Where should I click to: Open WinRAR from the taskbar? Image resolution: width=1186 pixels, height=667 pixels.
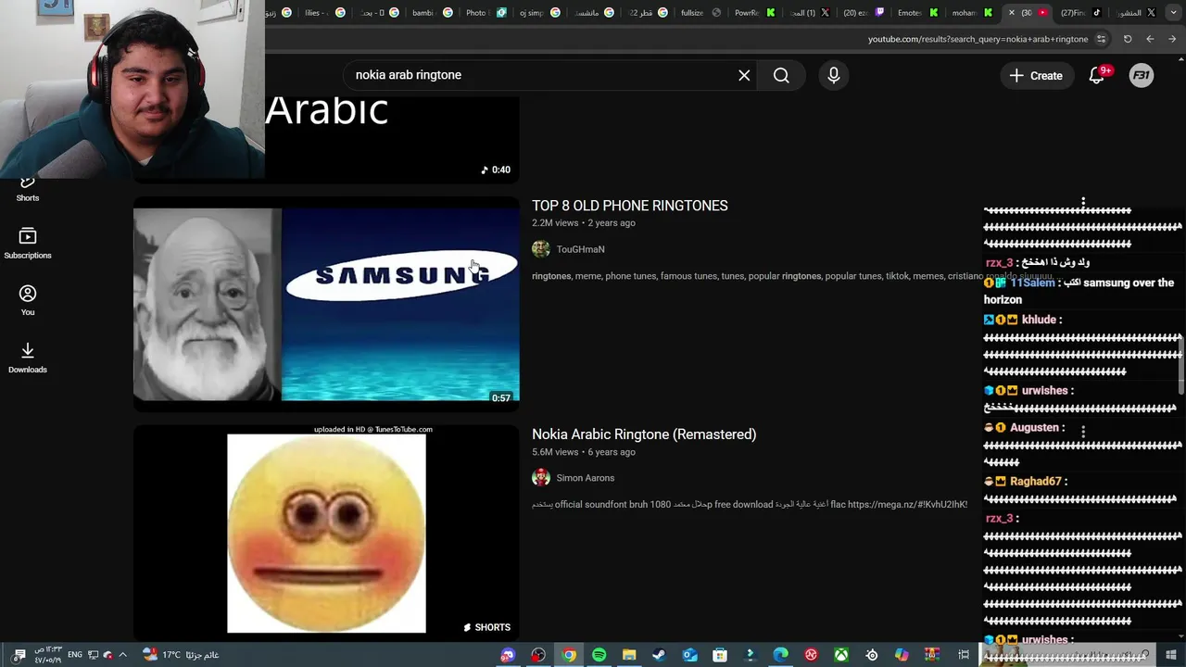coord(932,655)
